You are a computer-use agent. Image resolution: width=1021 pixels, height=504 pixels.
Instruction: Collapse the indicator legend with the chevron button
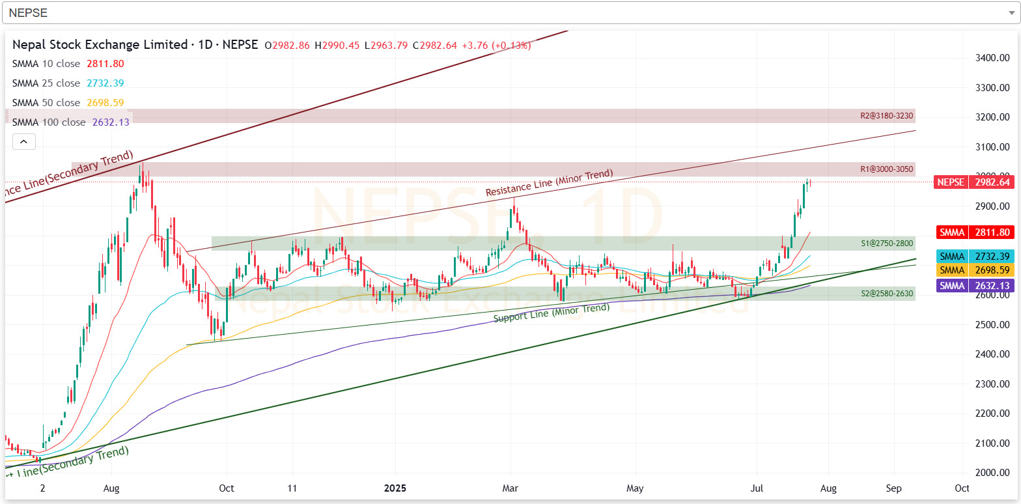[23, 141]
